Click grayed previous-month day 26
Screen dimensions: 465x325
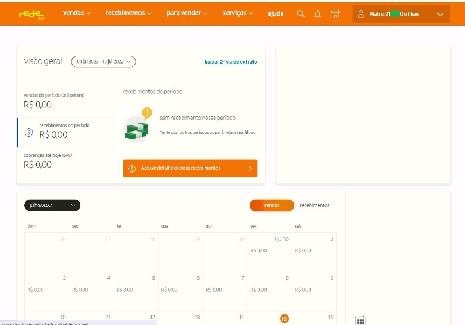pos(47,252)
